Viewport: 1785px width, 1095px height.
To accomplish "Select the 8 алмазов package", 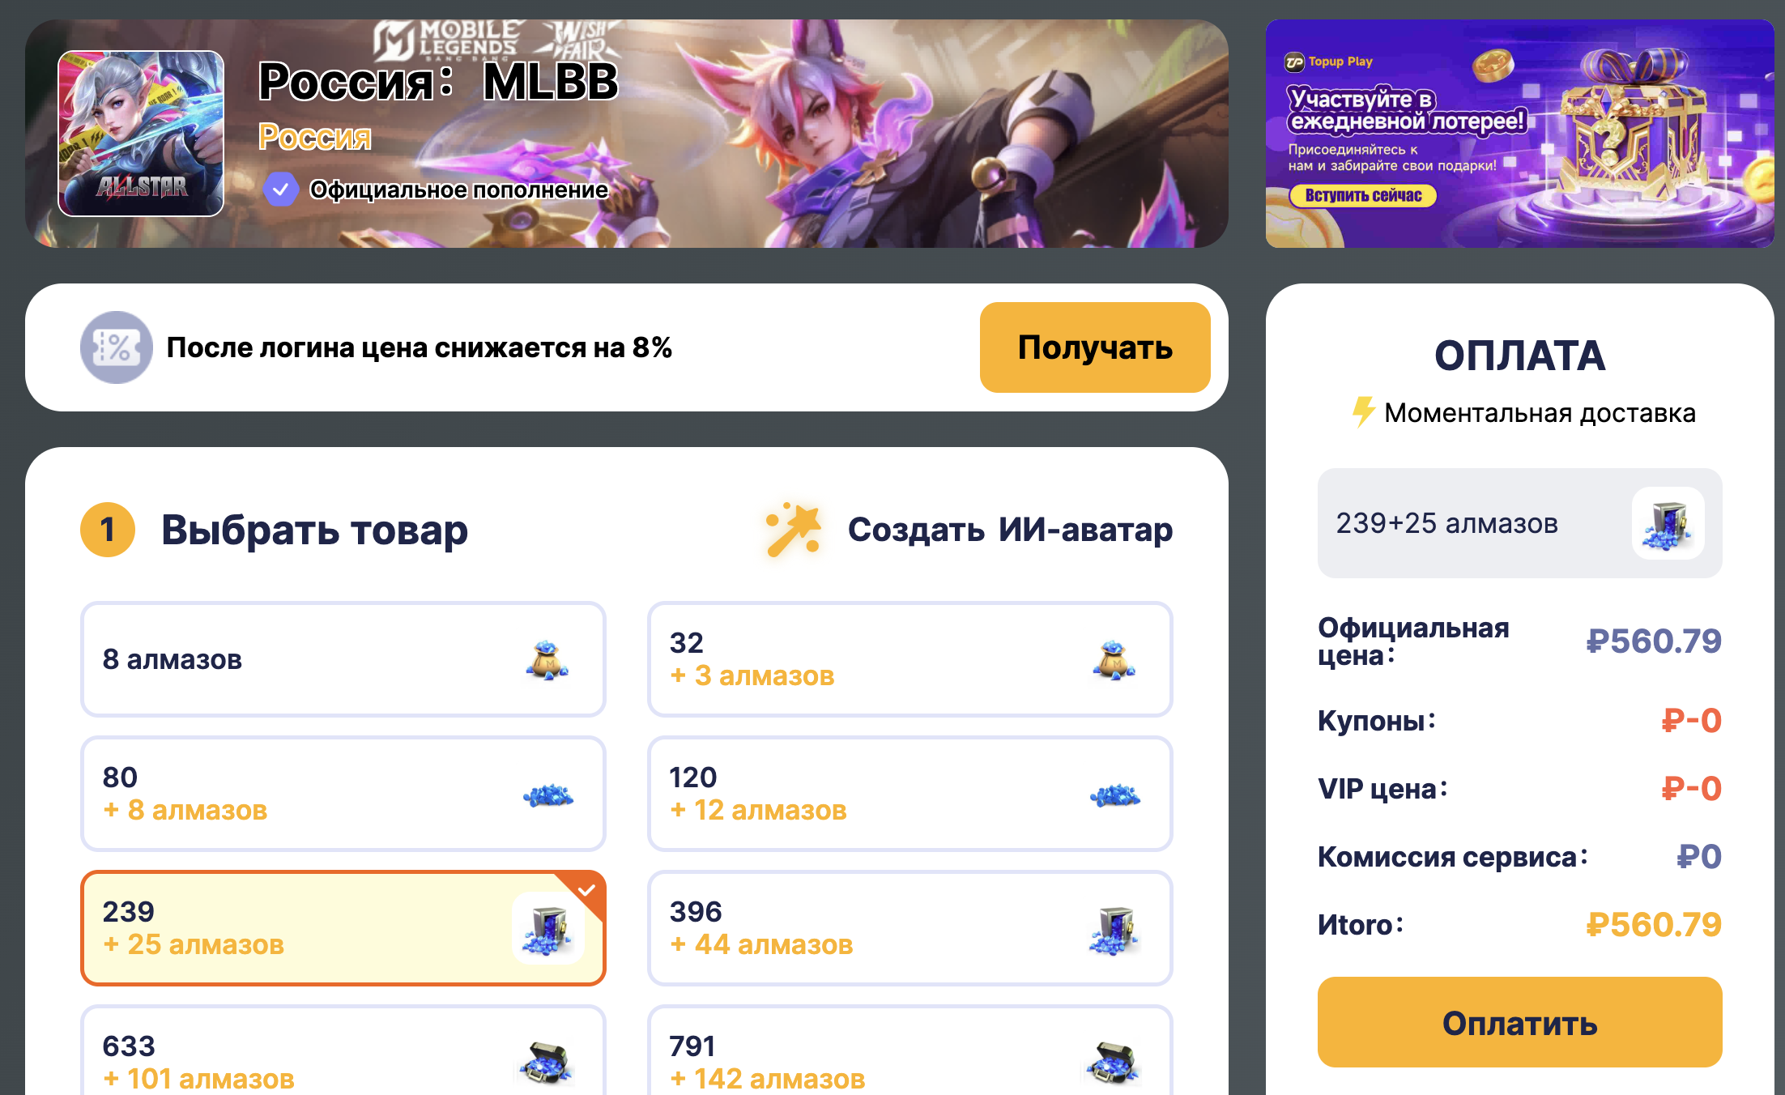I will coord(343,659).
